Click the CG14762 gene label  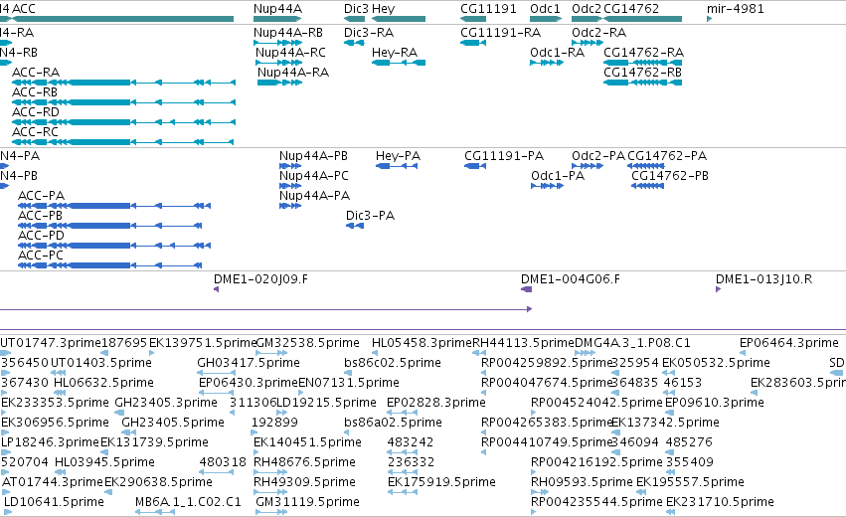(x=631, y=9)
